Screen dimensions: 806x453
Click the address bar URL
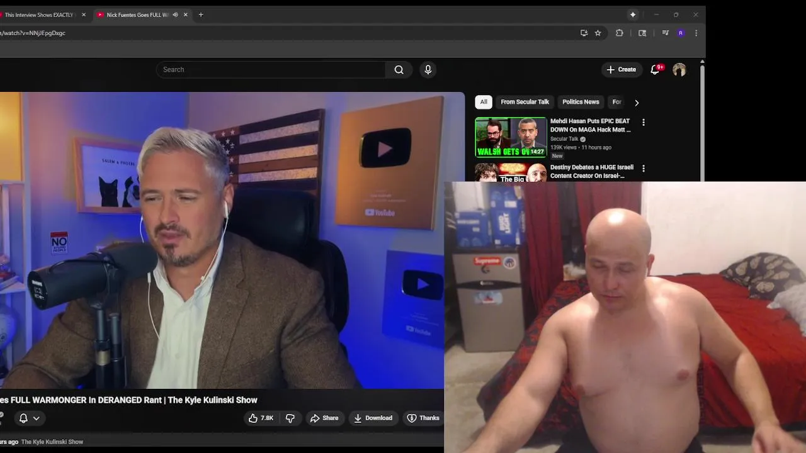tap(33, 33)
